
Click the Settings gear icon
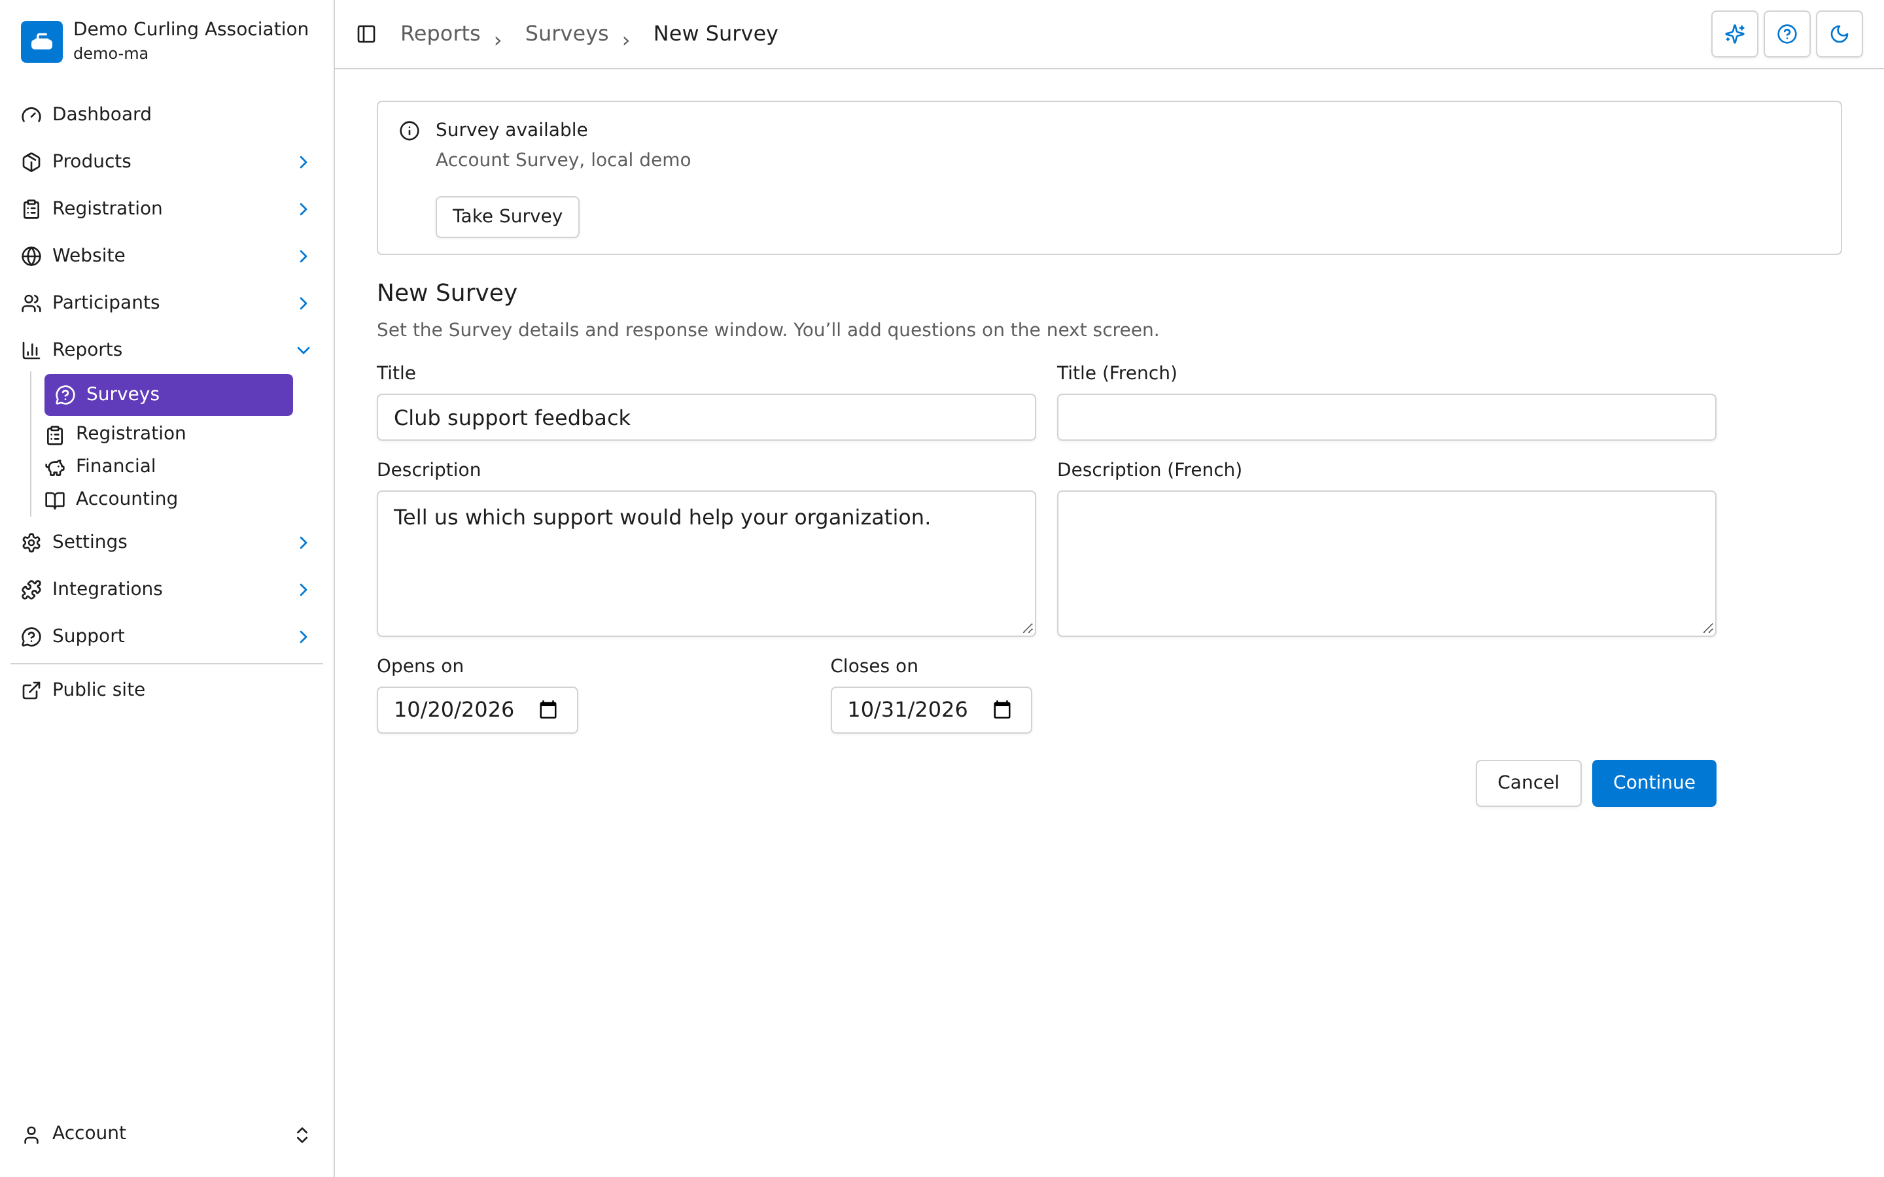(31, 543)
